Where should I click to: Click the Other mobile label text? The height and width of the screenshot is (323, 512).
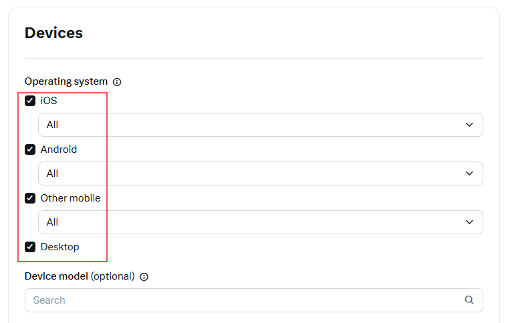tap(71, 198)
